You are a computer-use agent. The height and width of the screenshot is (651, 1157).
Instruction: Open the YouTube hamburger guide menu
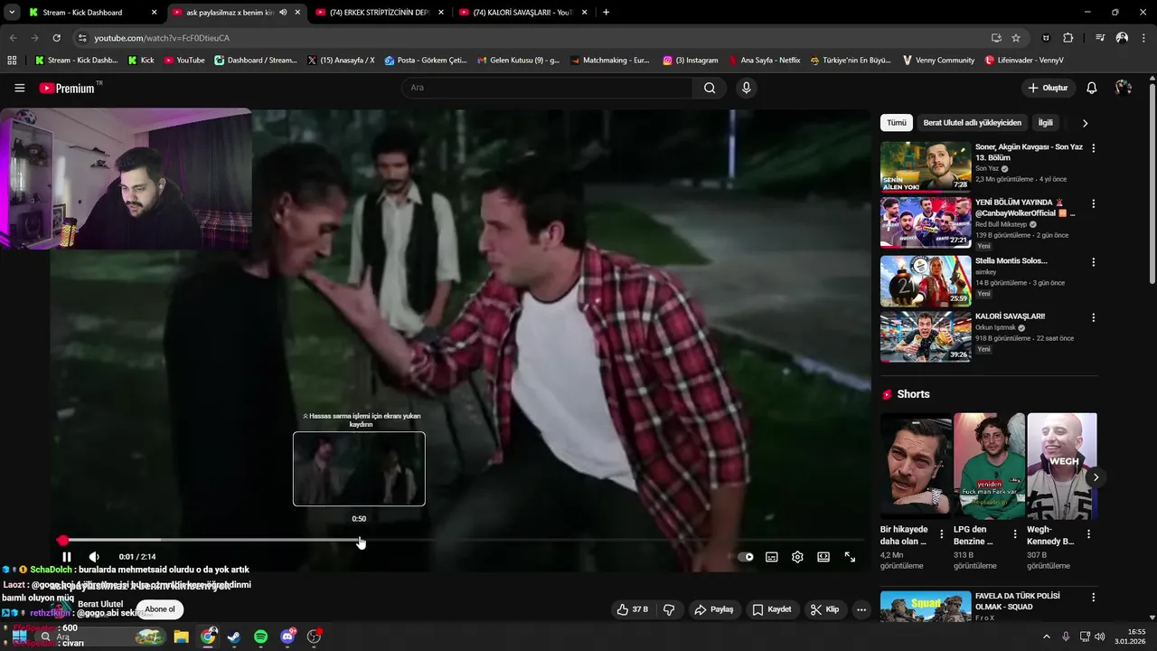20,88
